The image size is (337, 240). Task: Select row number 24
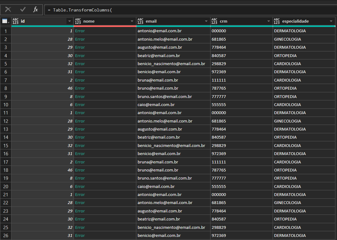point(6,219)
